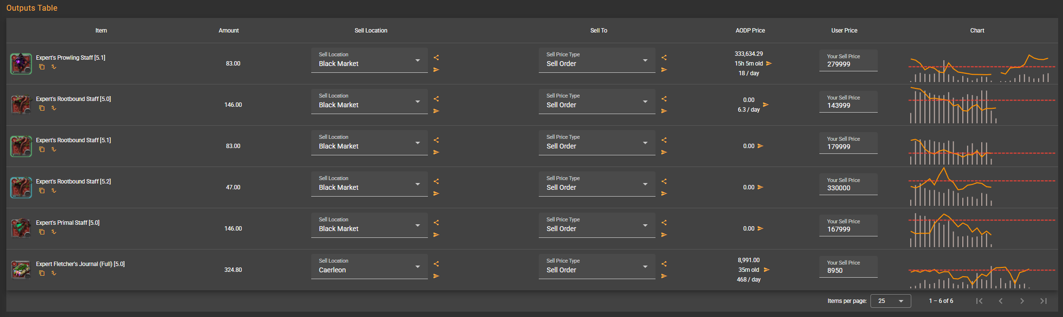Click sub-recipe arrow icon under Expert's Primal Staff
1063x317 pixels.
[x=54, y=232]
